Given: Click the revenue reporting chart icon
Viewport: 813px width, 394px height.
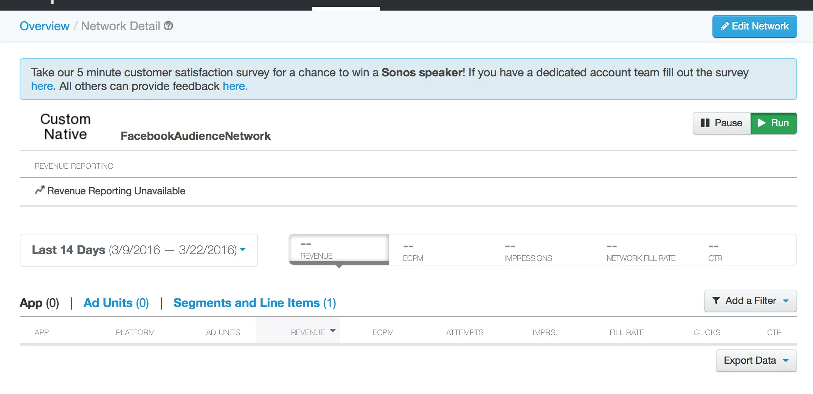Looking at the screenshot, I should [39, 190].
